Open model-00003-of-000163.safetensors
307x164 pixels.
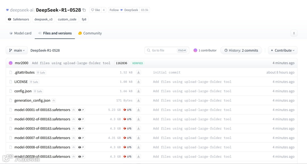coord(42,128)
